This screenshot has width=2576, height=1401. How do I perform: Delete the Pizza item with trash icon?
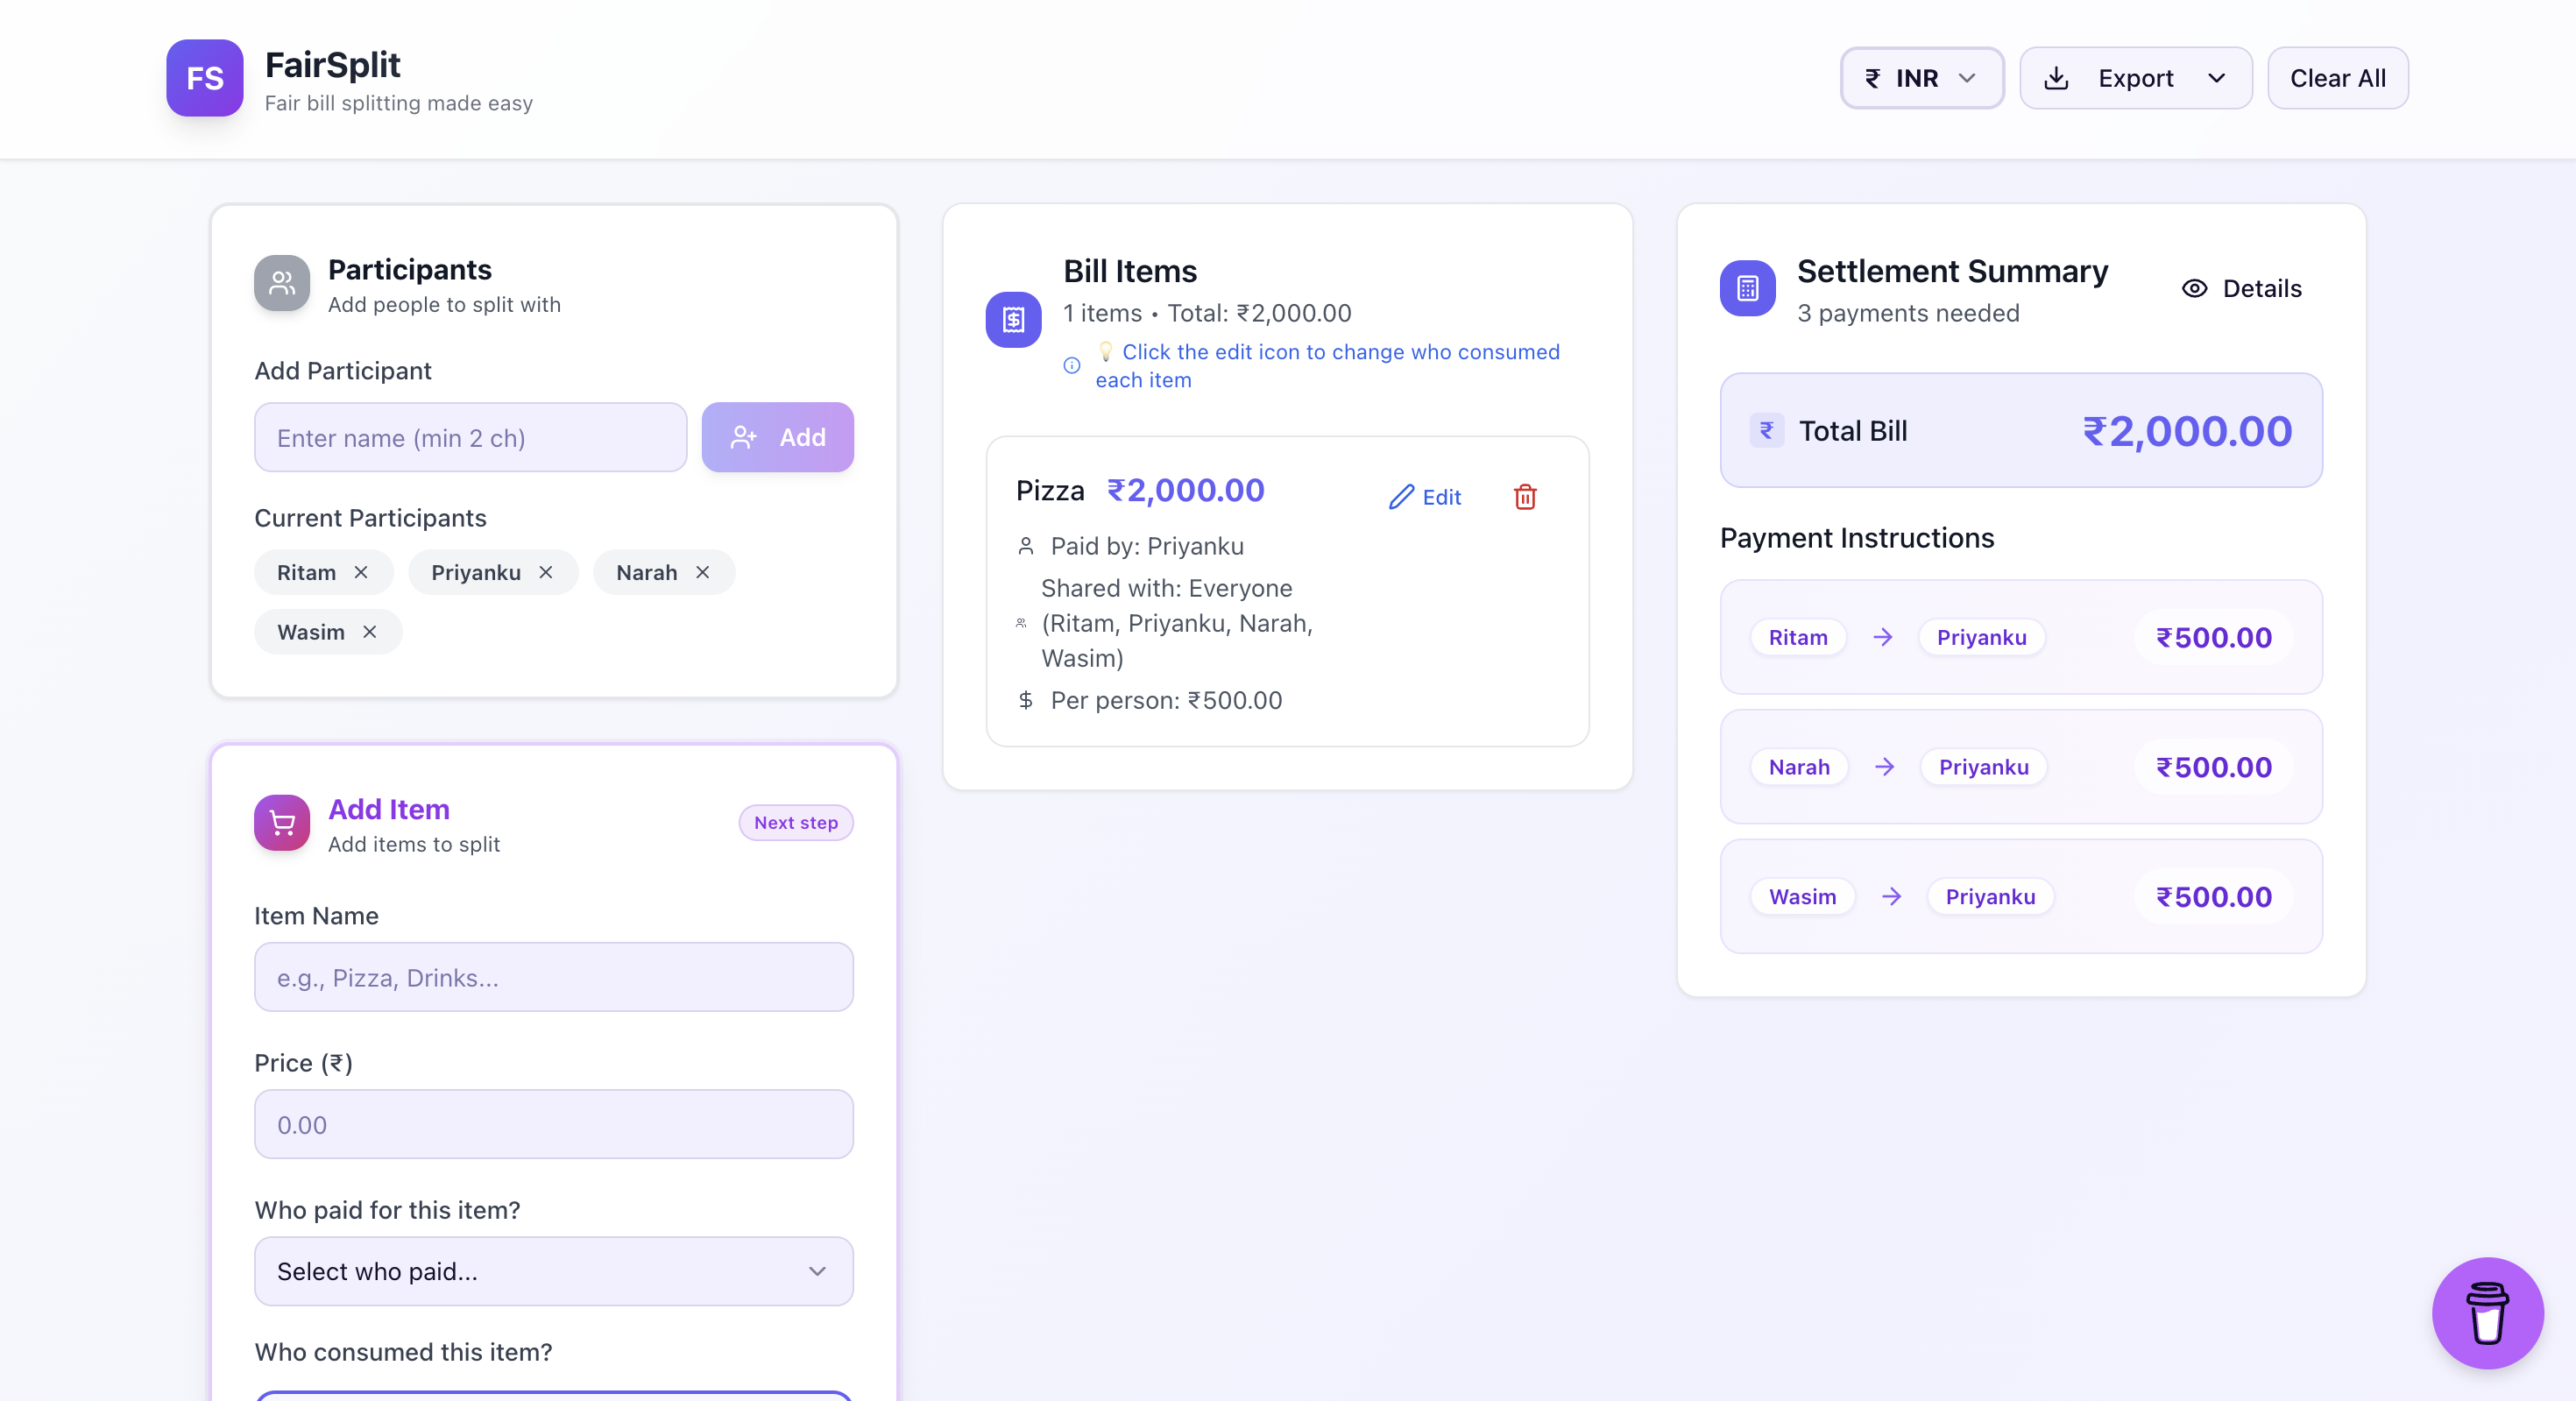tap(1524, 497)
